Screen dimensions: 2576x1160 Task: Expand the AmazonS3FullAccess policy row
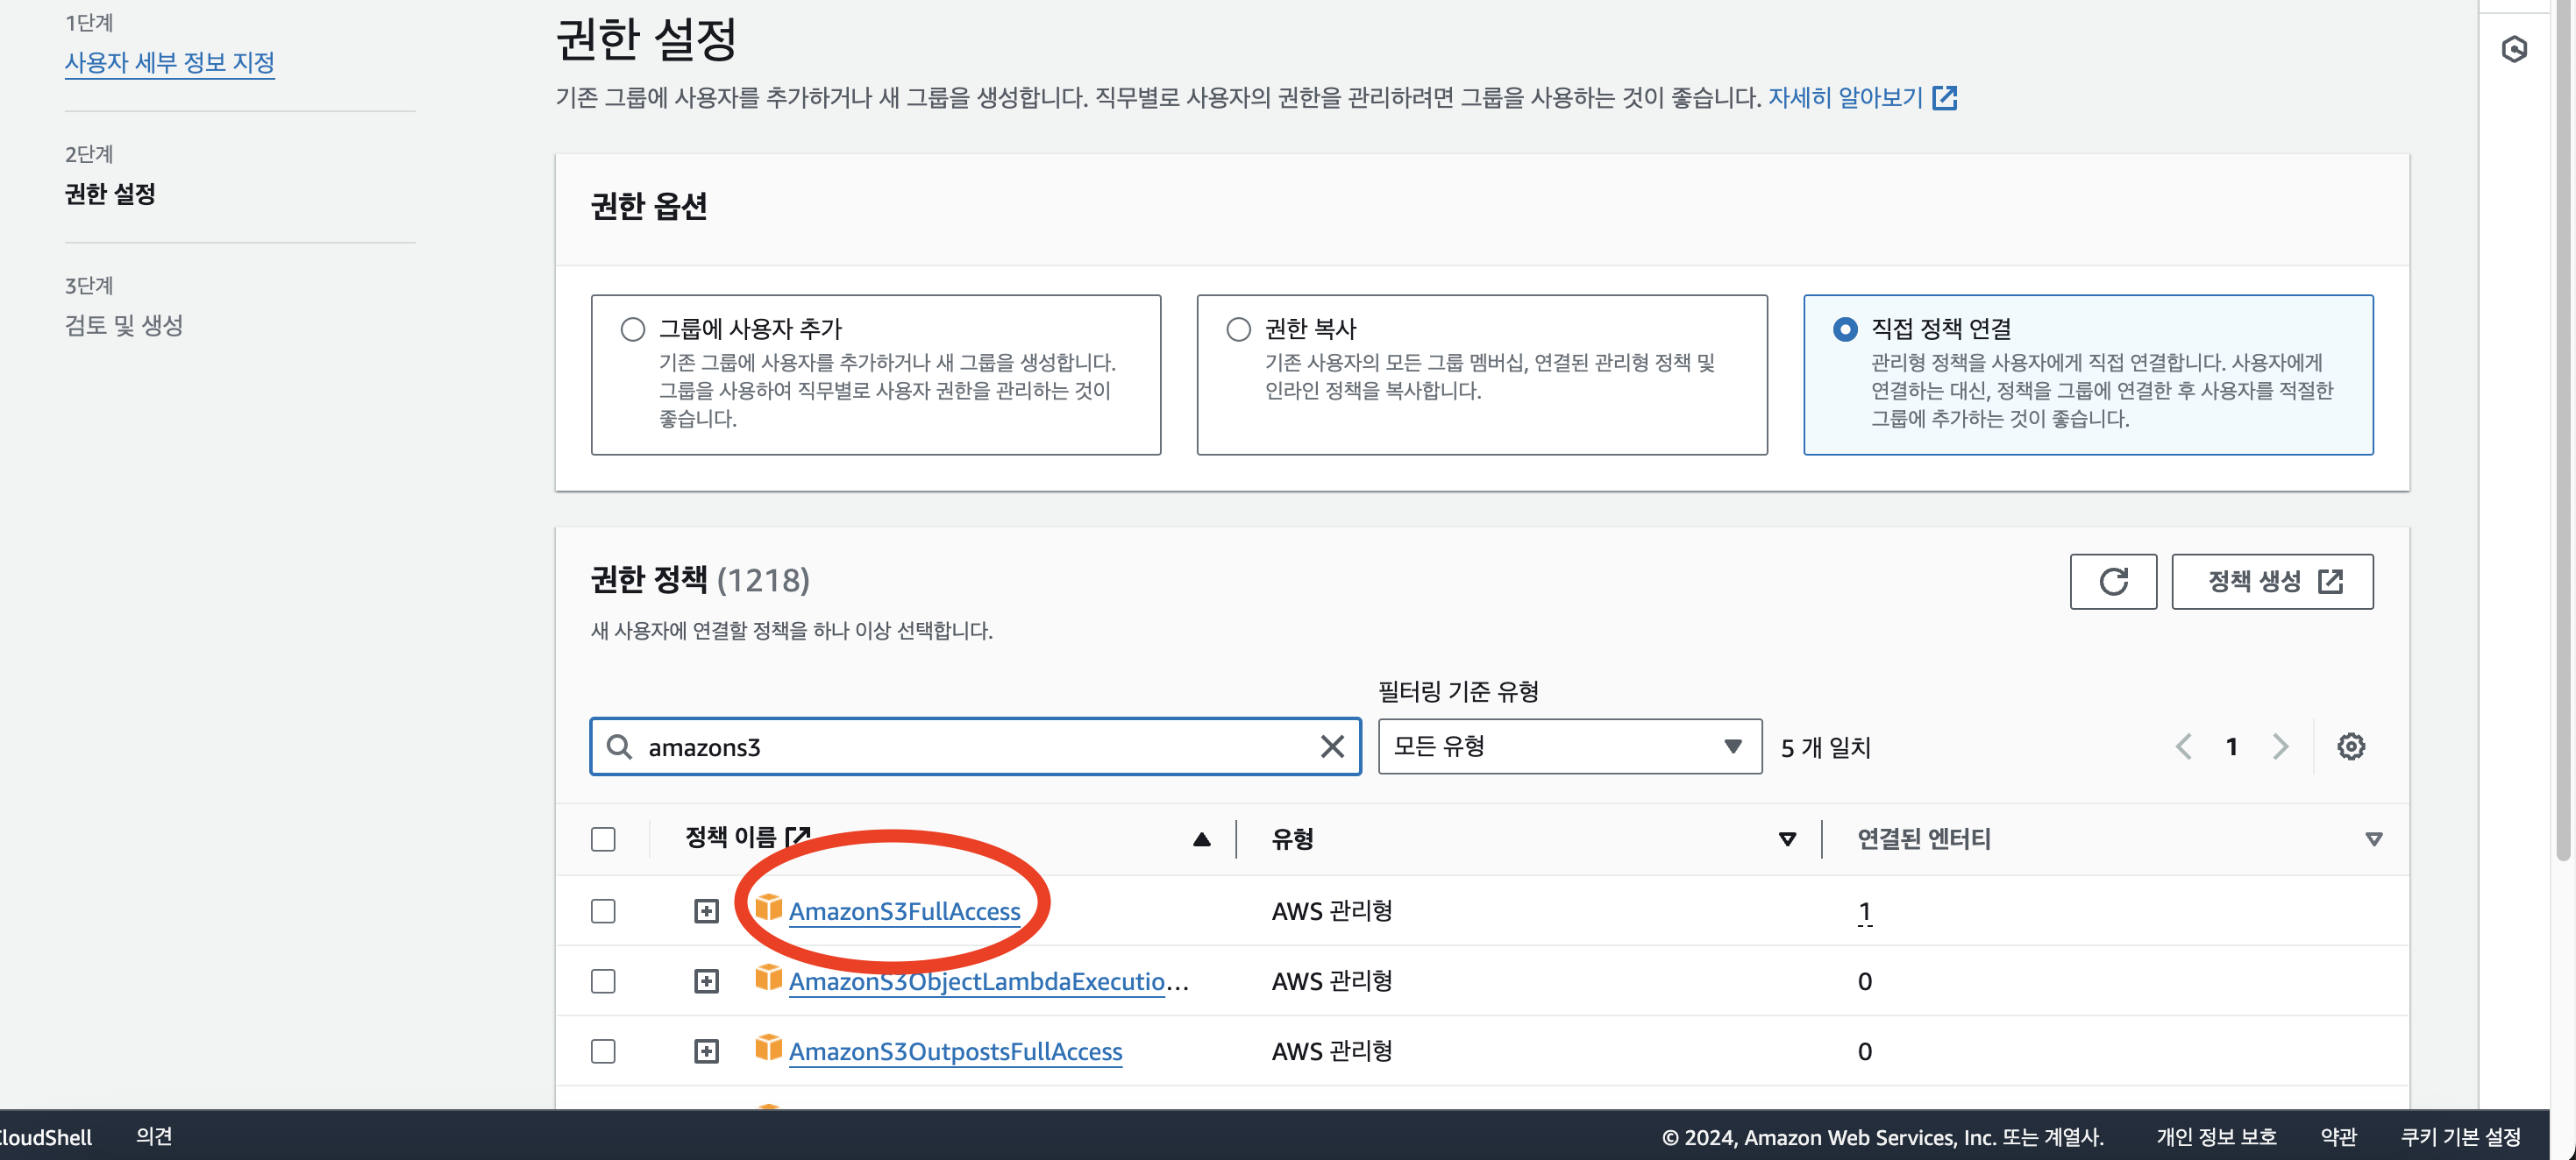[x=706, y=911]
